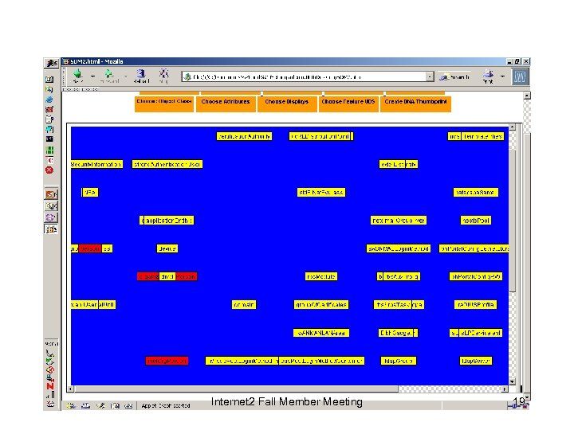
Task: Click the ldapGroup yellow box
Action: 399,361
